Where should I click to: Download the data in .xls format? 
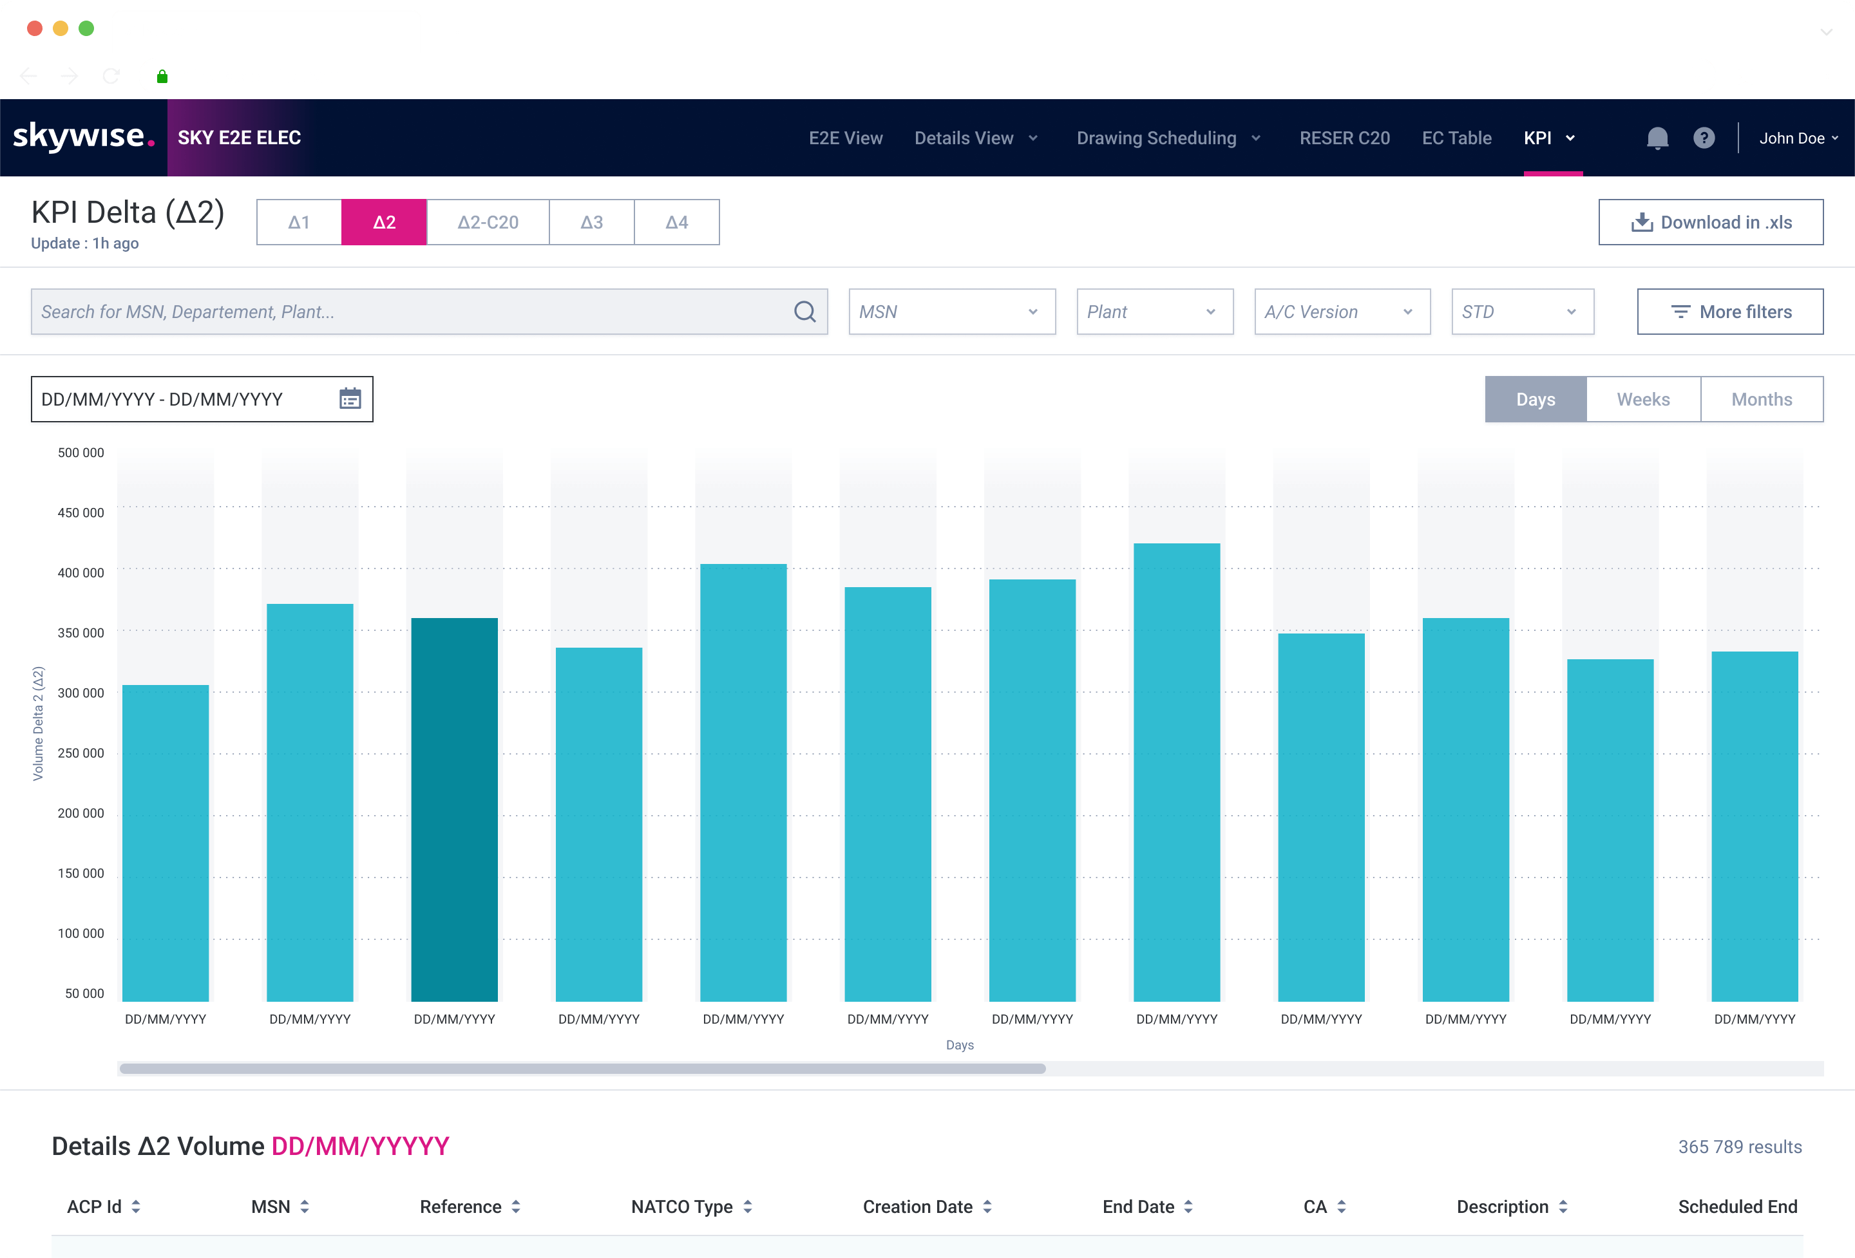tap(1709, 221)
